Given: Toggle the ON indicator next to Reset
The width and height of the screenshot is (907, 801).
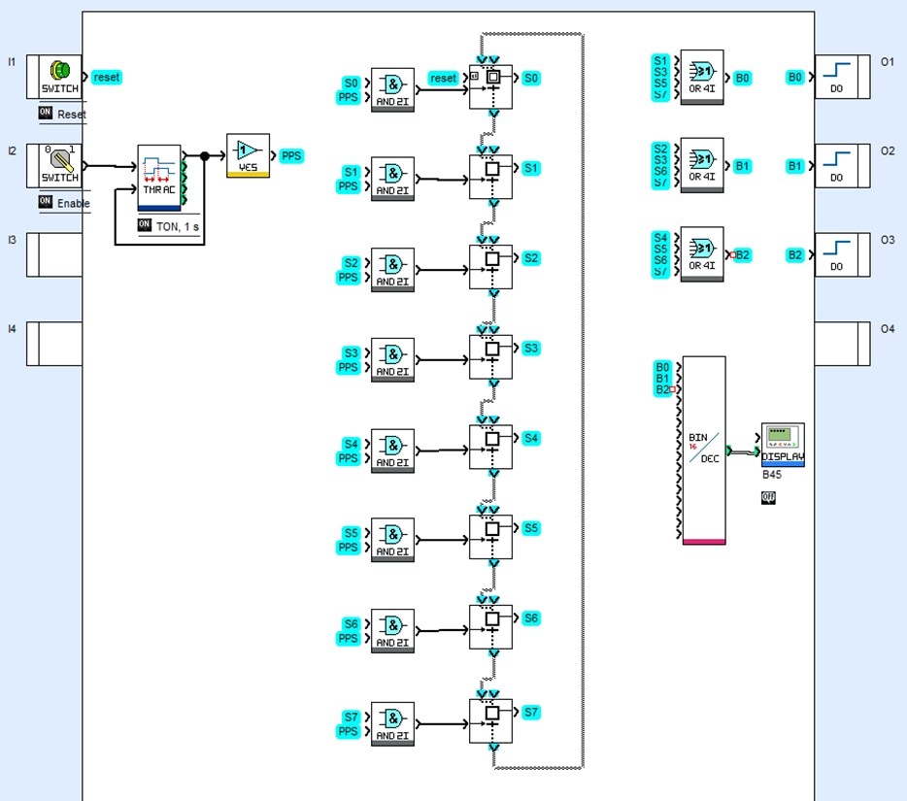Looking at the screenshot, I should [46, 114].
